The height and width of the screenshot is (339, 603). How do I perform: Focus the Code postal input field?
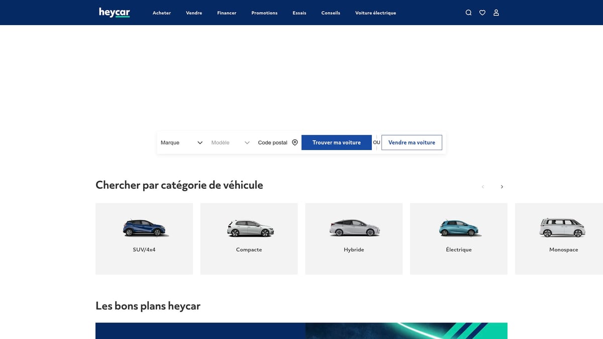273,143
